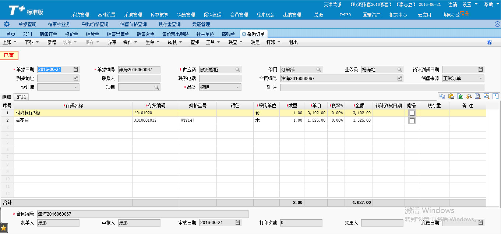This screenshot has height=234, width=501.
Task: Open the 采购管理 menu
Action: [133, 15]
